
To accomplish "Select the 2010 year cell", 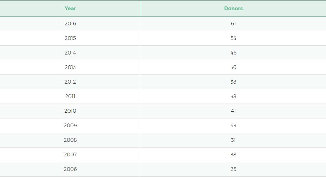I will [x=70, y=111].
